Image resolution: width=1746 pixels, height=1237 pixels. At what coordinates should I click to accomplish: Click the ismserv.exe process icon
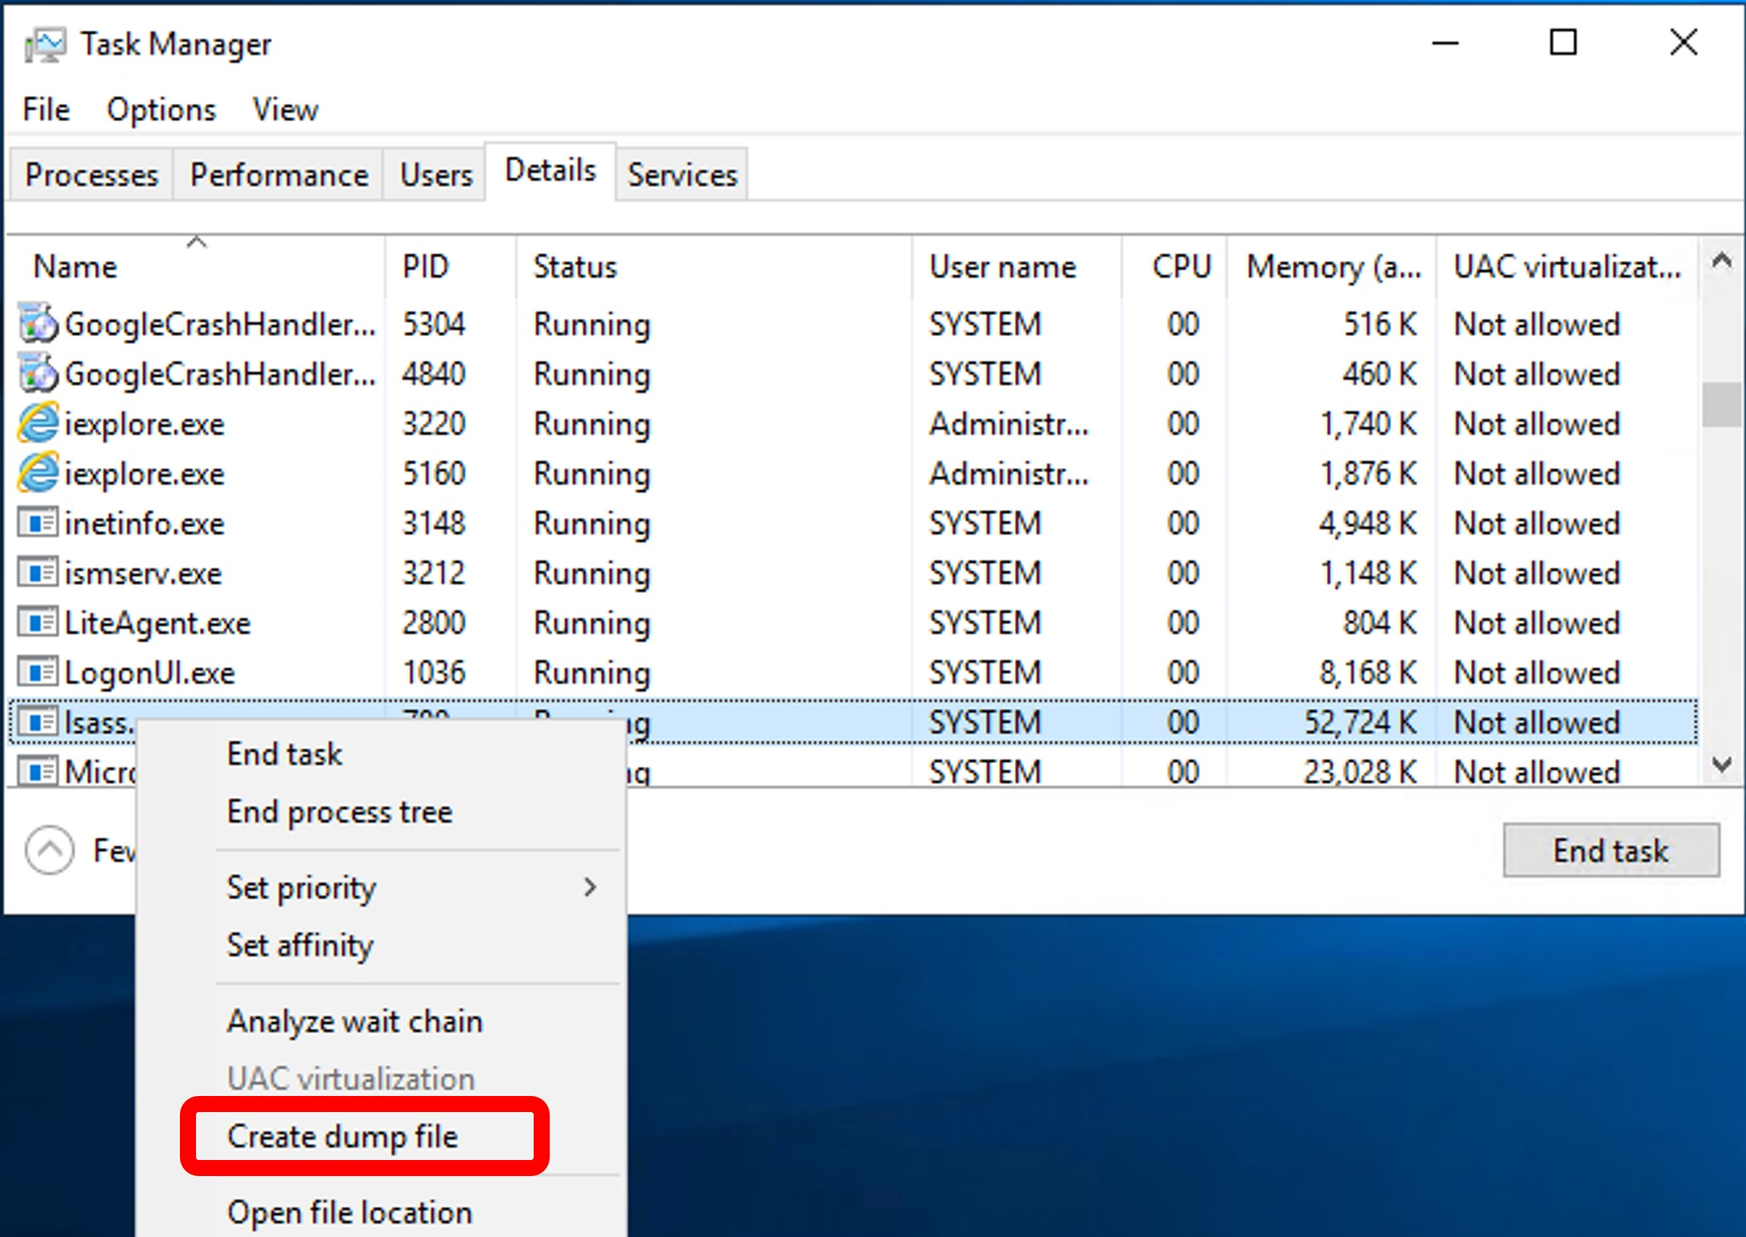coord(37,572)
